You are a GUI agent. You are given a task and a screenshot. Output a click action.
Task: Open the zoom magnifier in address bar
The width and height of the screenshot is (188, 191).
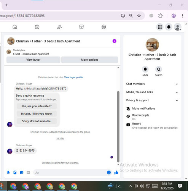(131, 16)
